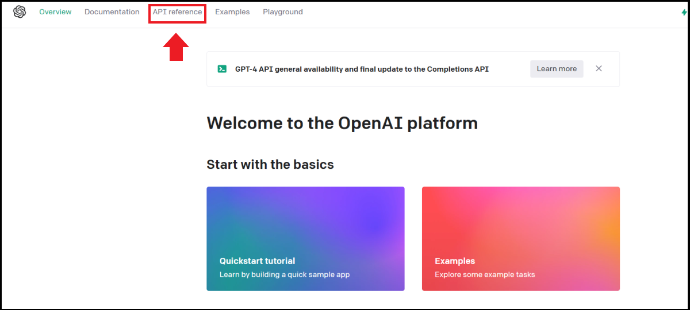The width and height of the screenshot is (690, 310).
Task: Click the Learn more button
Action: (x=557, y=69)
